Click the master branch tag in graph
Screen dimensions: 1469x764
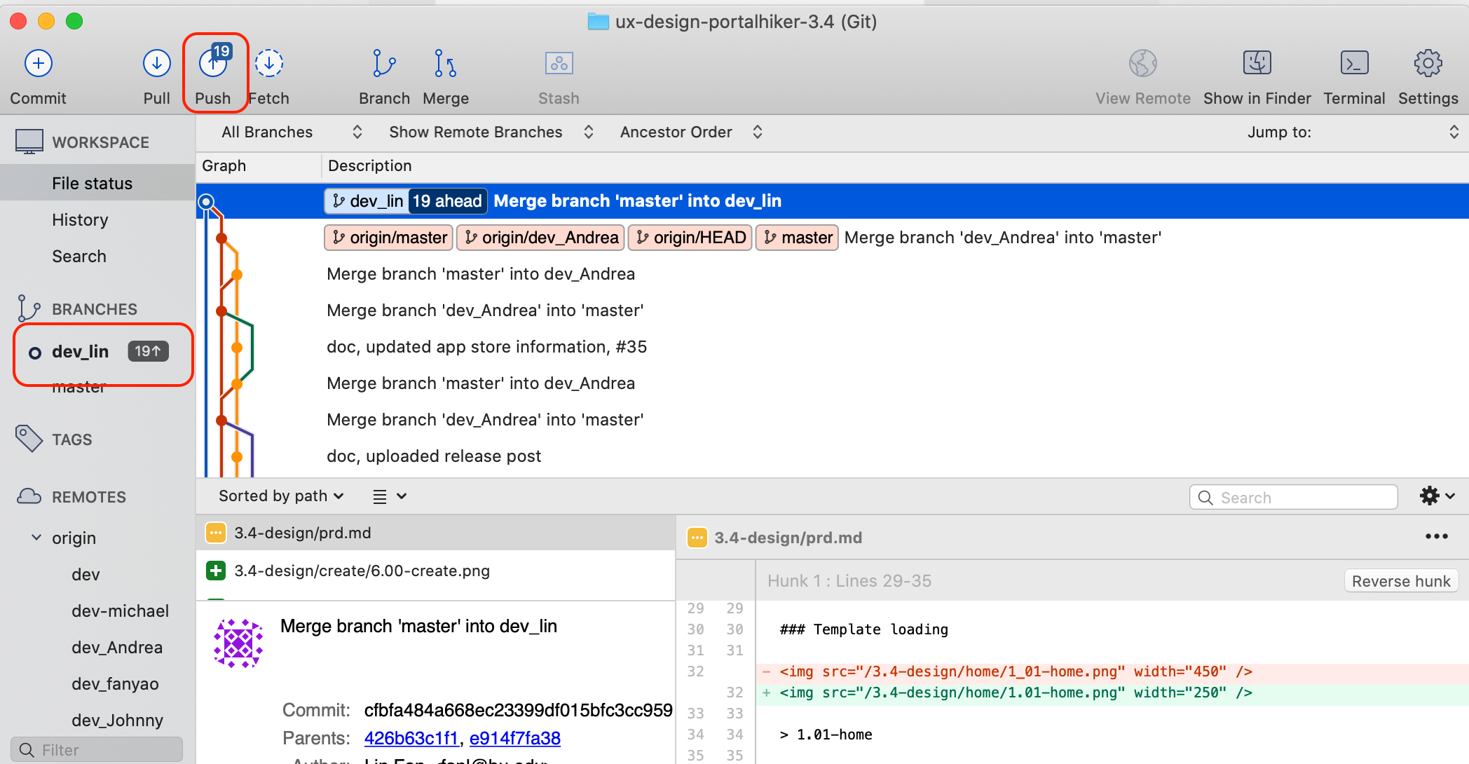(x=798, y=238)
